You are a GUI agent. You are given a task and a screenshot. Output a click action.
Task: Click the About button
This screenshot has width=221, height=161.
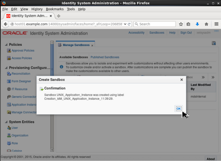(x=211, y=159)
